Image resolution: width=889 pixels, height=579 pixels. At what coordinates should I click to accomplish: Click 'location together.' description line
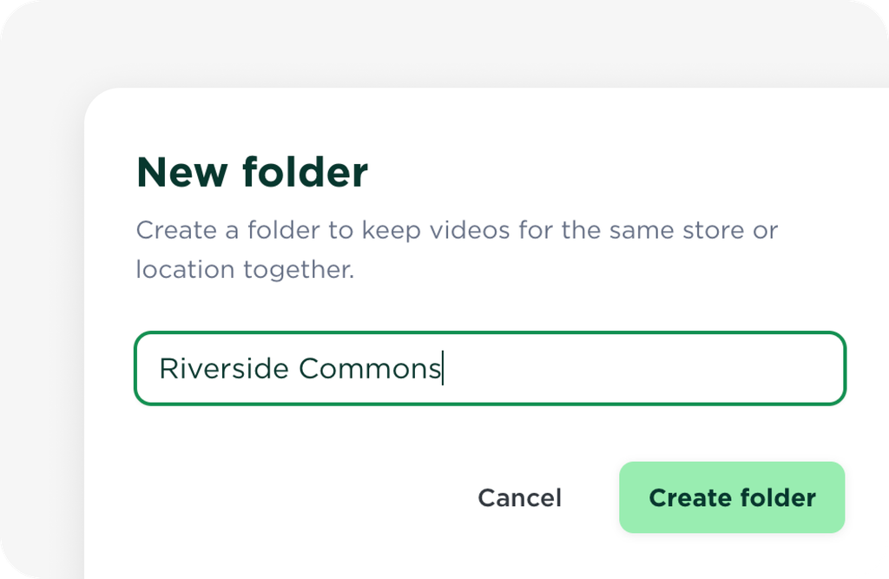245,269
